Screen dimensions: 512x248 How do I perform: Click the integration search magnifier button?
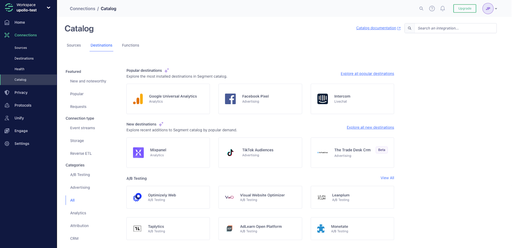pos(410,28)
